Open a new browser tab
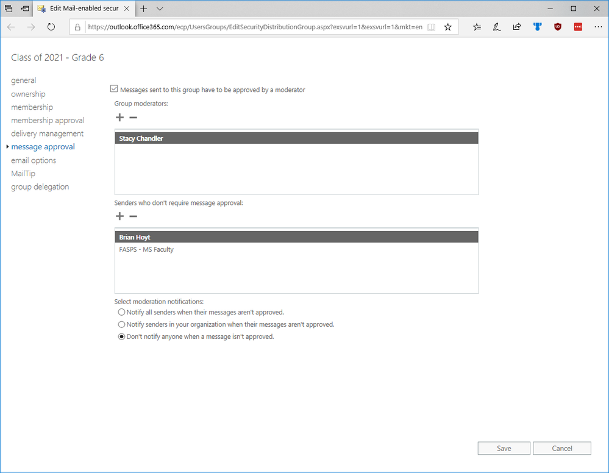609x473 pixels. tap(144, 9)
